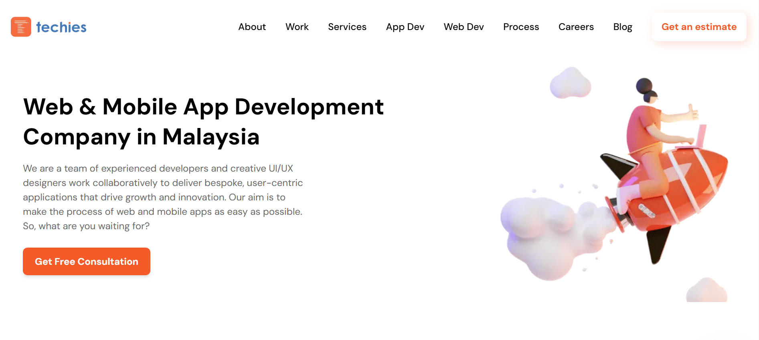759x340 pixels.
Task: Go to the Work menu item
Action: [297, 27]
